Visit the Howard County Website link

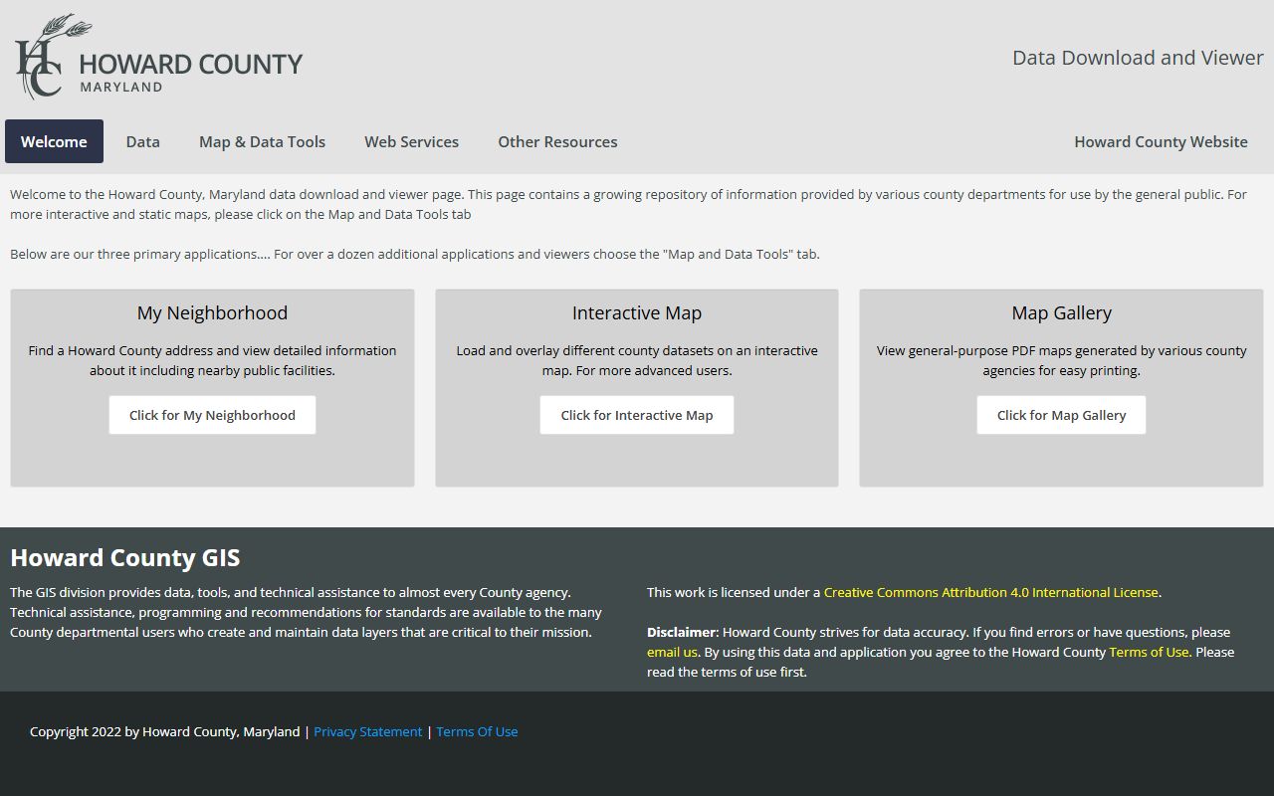[1161, 141]
